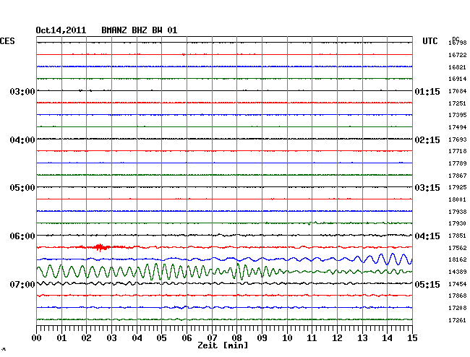Select the DC offset value 17718
470x357 pixels.
[458, 151]
